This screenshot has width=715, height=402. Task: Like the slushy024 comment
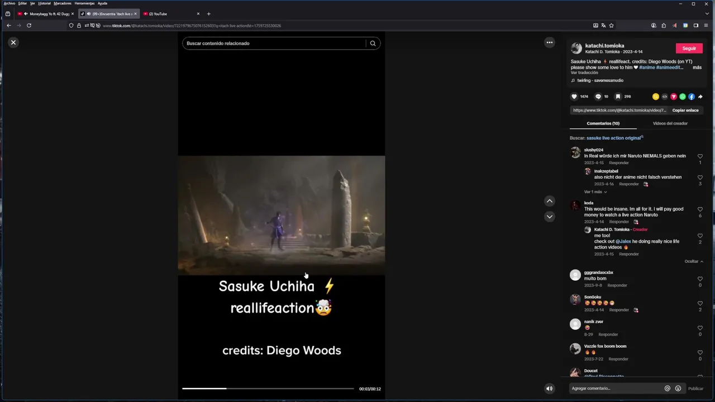(700, 156)
